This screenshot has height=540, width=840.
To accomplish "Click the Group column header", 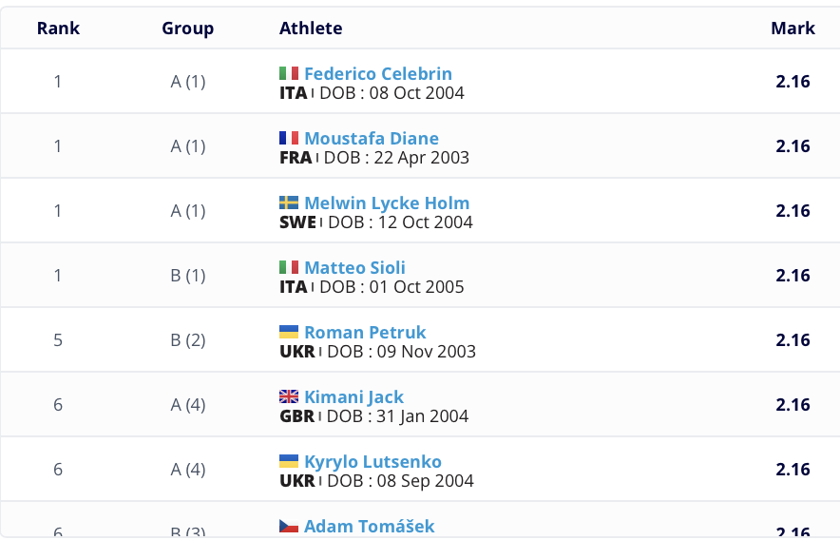I will click(188, 29).
